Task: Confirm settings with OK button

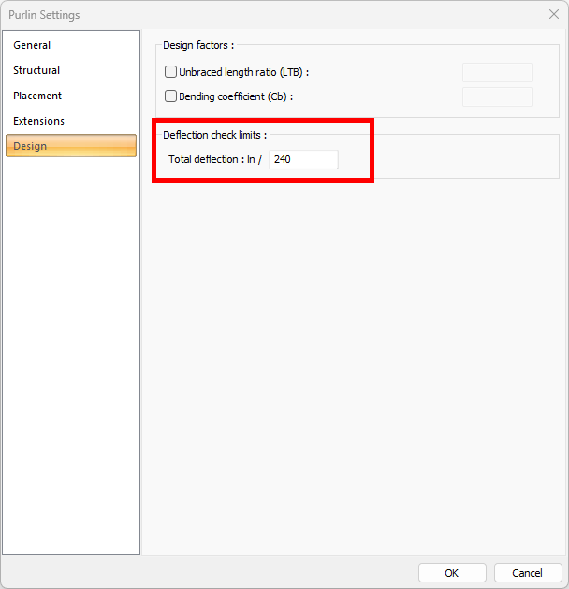Action: click(x=452, y=573)
